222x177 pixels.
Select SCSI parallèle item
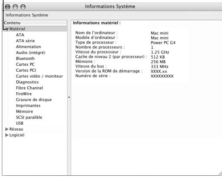point(29,117)
